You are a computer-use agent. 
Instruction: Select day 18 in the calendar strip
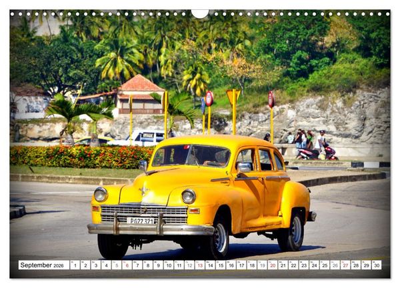252,265
